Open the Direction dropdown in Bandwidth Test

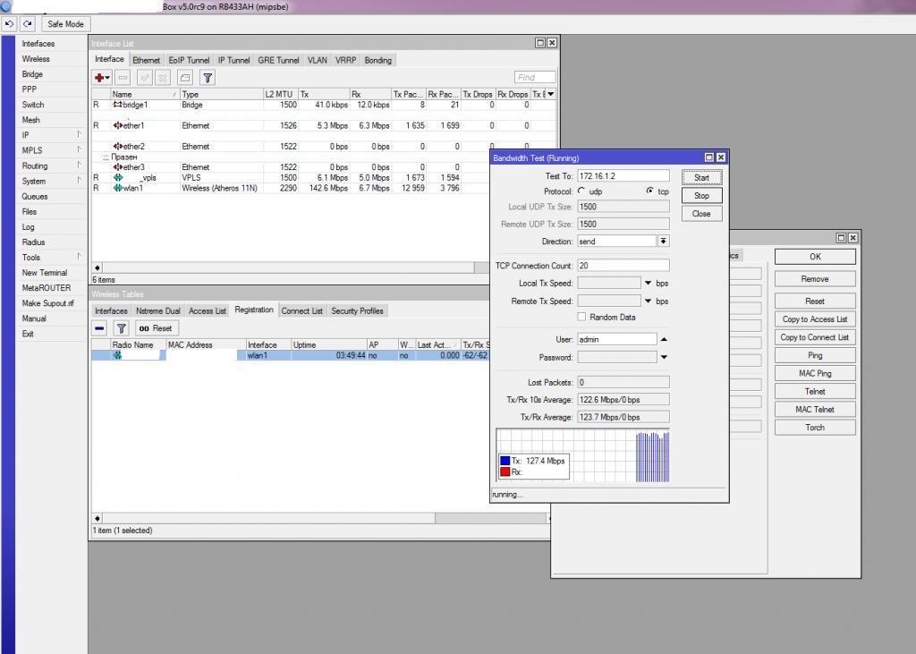[663, 242]
